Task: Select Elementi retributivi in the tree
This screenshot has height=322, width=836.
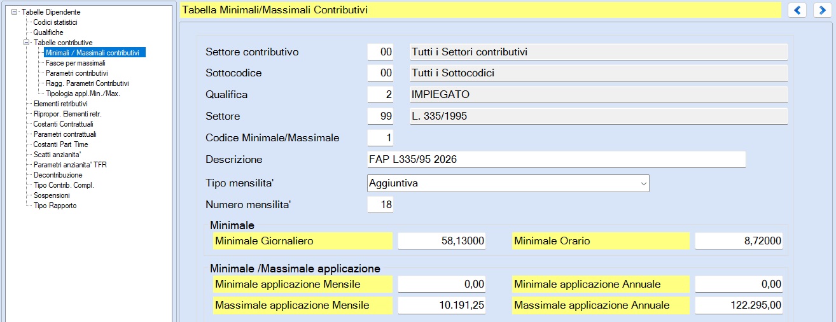Action: tap(60, 104)
